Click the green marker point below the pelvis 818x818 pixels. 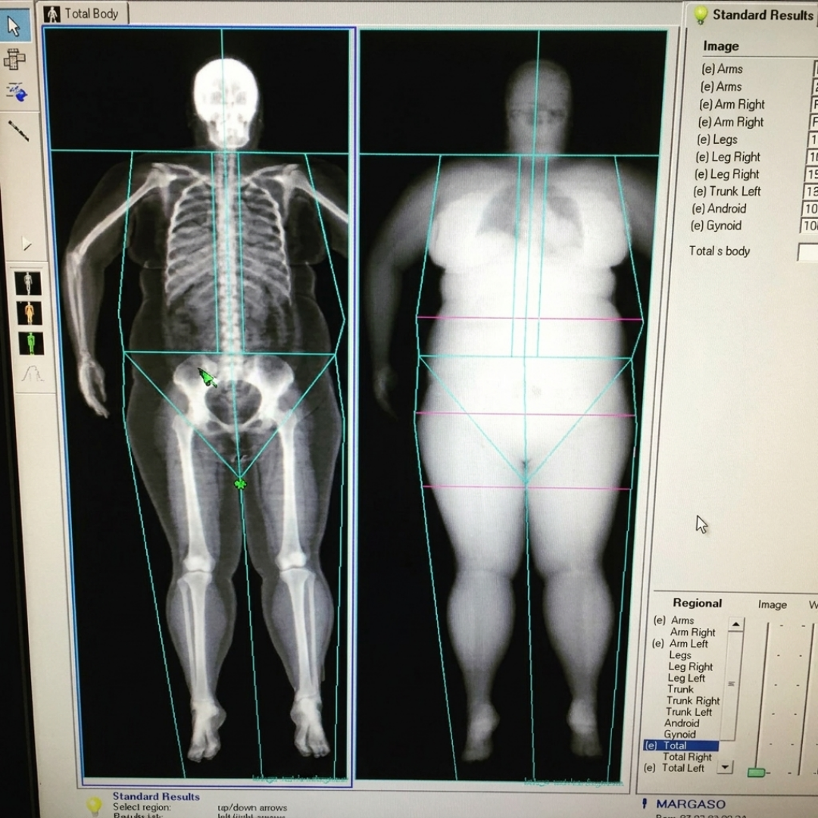[240, 484]
